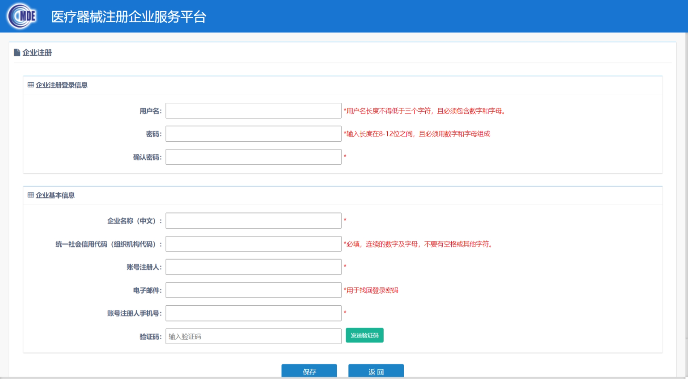Focus the 验证码 input field
The width and height of the screenshot is (688, 379).
(253, 336)
